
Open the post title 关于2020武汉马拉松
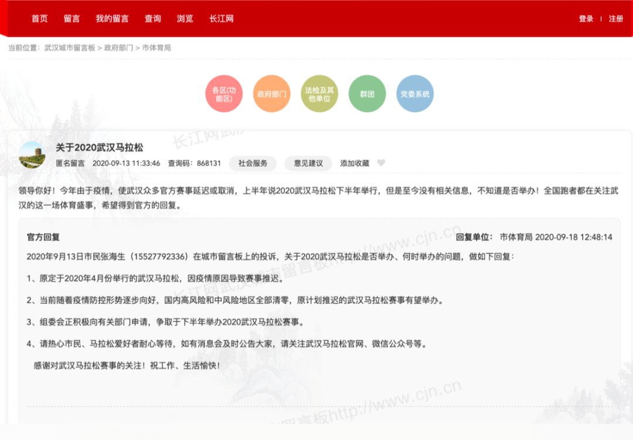(x=101, y=148)
